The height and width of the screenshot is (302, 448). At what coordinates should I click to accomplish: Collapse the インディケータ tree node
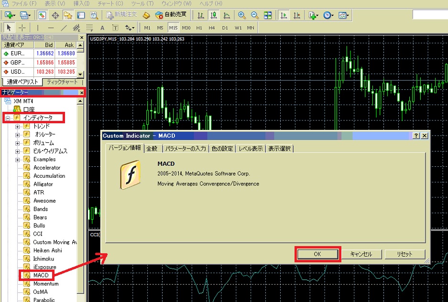8,118
